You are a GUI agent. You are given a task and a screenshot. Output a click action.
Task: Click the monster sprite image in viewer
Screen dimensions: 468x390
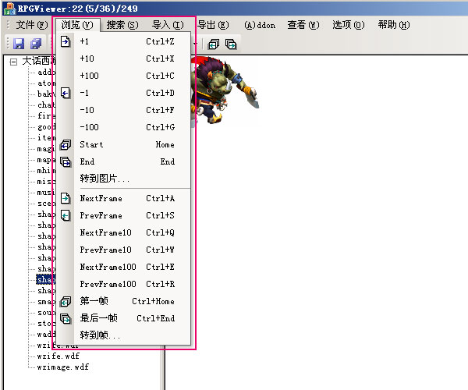pyautogui.click(x=226, y=90)
